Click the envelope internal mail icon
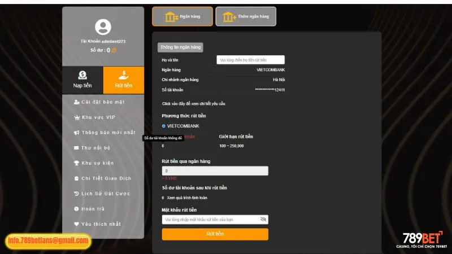 [x=76, y=148]
